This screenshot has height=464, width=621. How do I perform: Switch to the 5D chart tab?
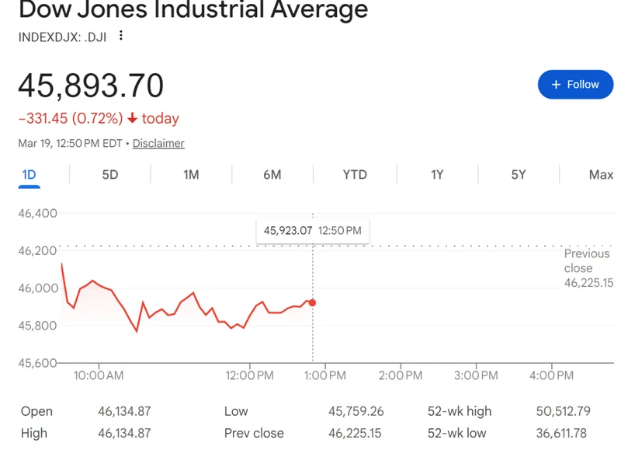coord(110,175)
